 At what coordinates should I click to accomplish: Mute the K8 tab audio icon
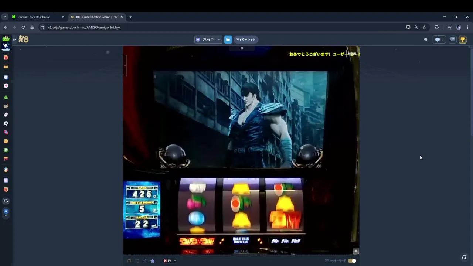pos(116,17)
